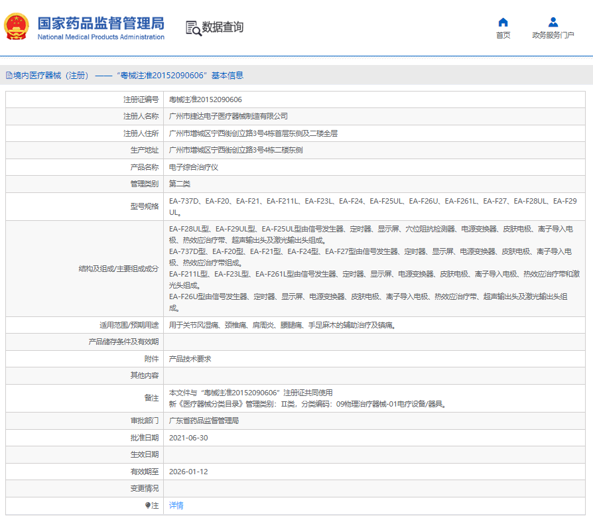The height and width of the screenshot is (520, 593).
Task: Click the registrant name 广州市捷达电子医疗器械制造有限公司
Action: 228,116
